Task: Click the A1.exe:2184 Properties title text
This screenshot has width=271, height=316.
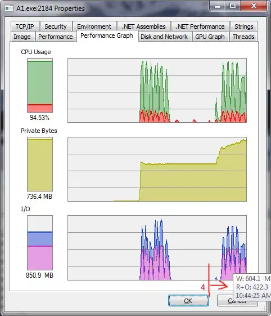Action: (51, 8)
